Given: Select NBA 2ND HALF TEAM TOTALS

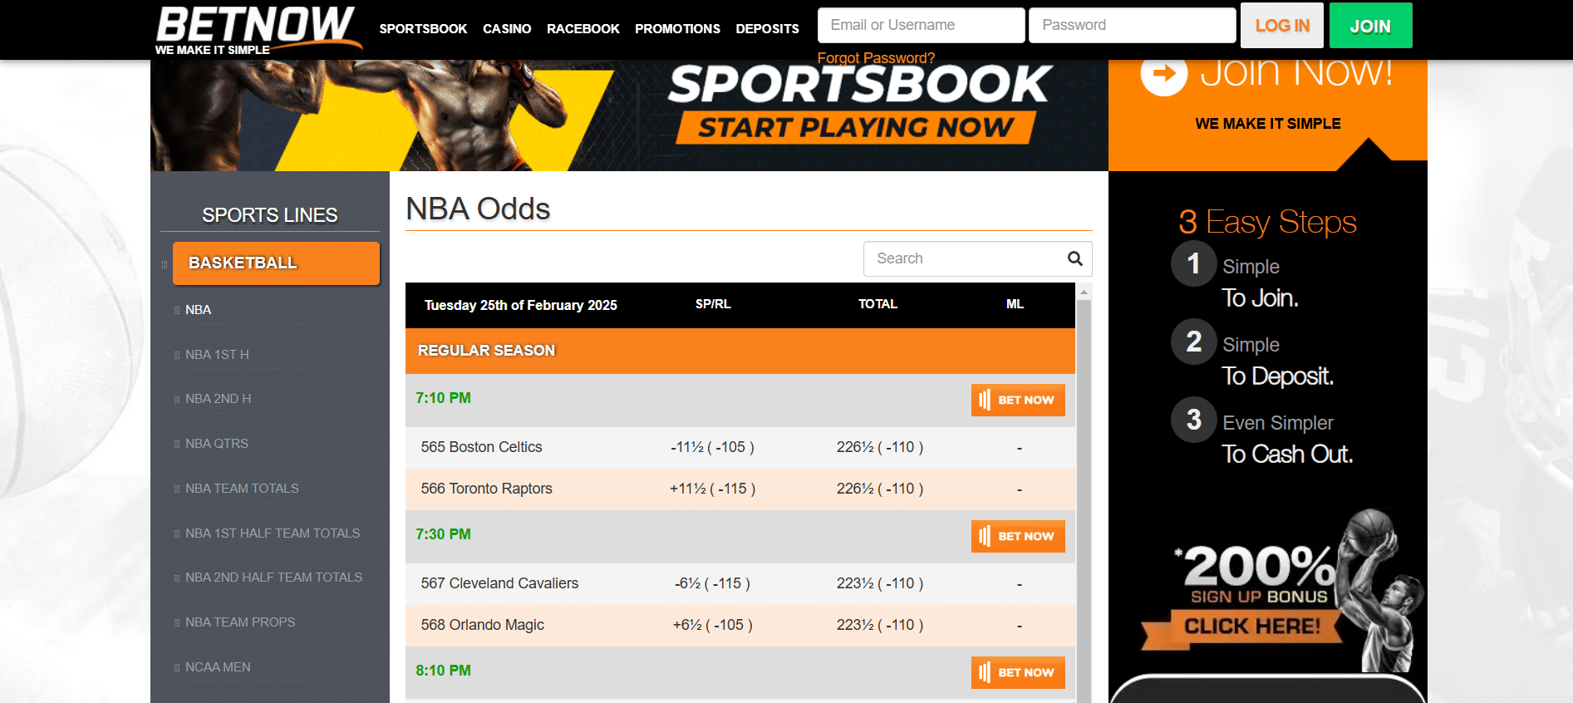Looking at the screenshot, I should click(x=273, y=577).
